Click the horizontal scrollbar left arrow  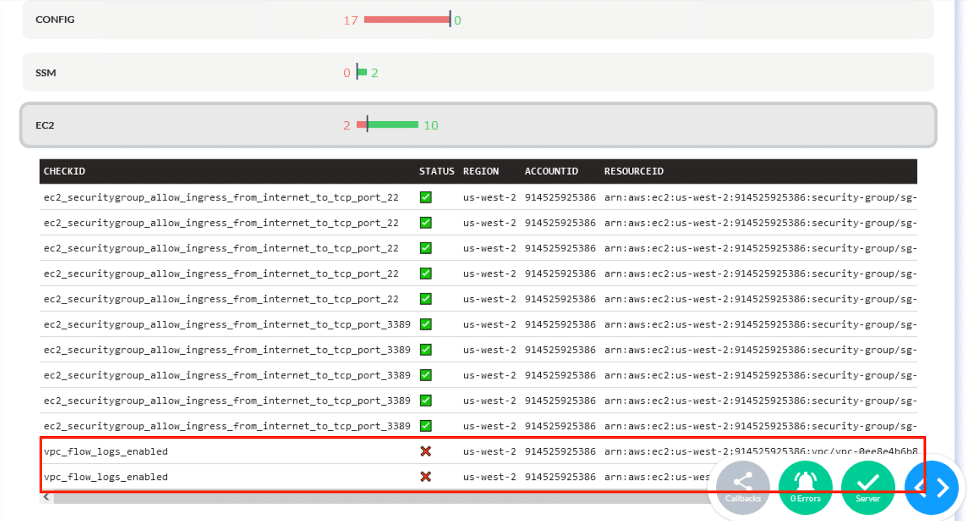pos(47,497)
